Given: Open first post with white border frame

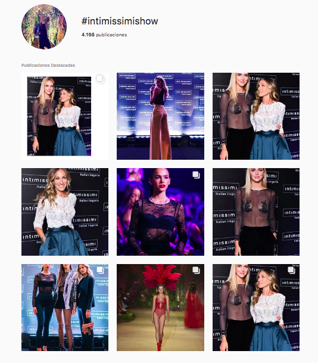Looking at the screenshot, I should (65, 116).
